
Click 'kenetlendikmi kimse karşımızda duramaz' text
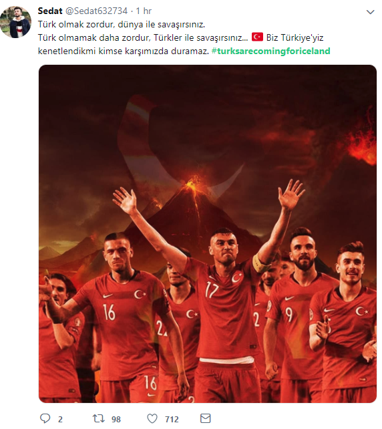(x=124, y=51)
